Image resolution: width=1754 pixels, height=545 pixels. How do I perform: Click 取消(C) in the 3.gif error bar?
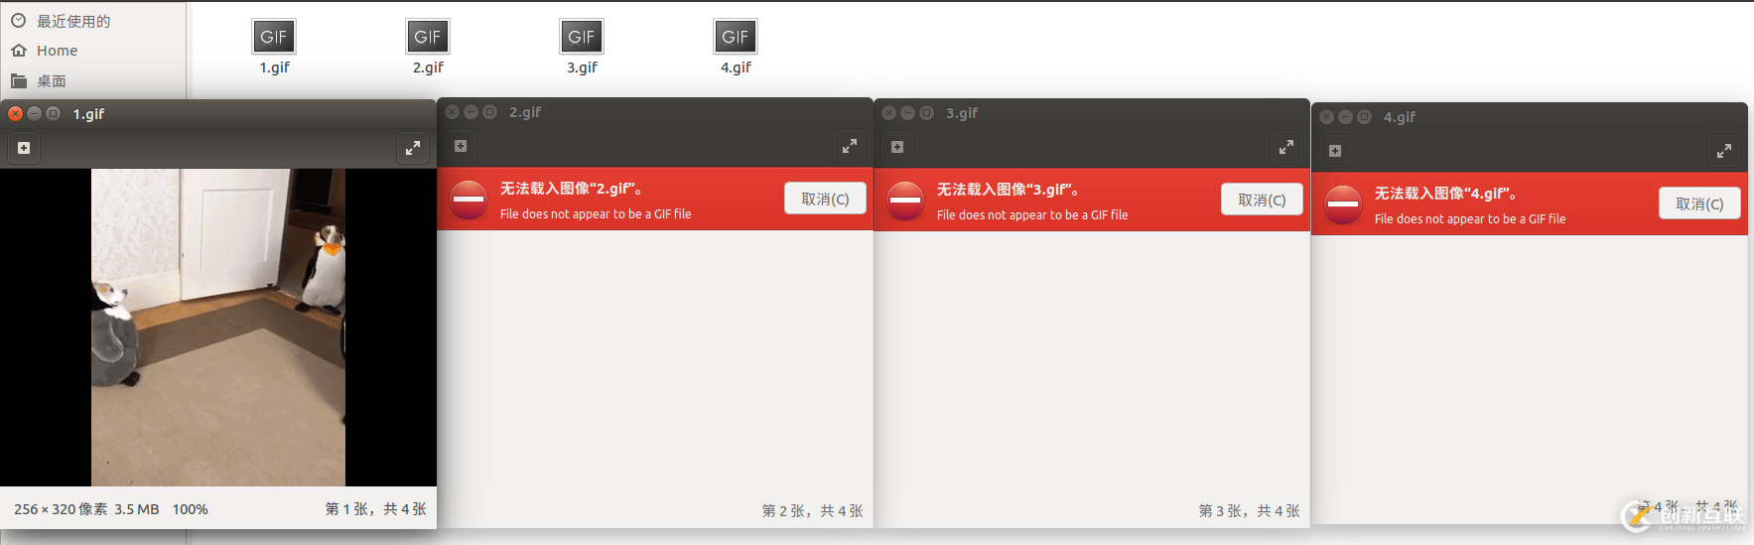(1262, 200)
